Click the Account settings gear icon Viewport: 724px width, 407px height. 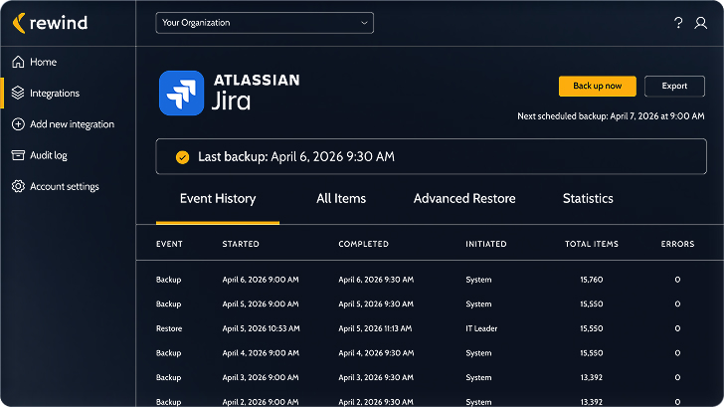[x=18, y=186]
